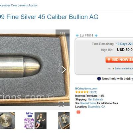Select the coin base stamp thumbnail

[7, 121]
